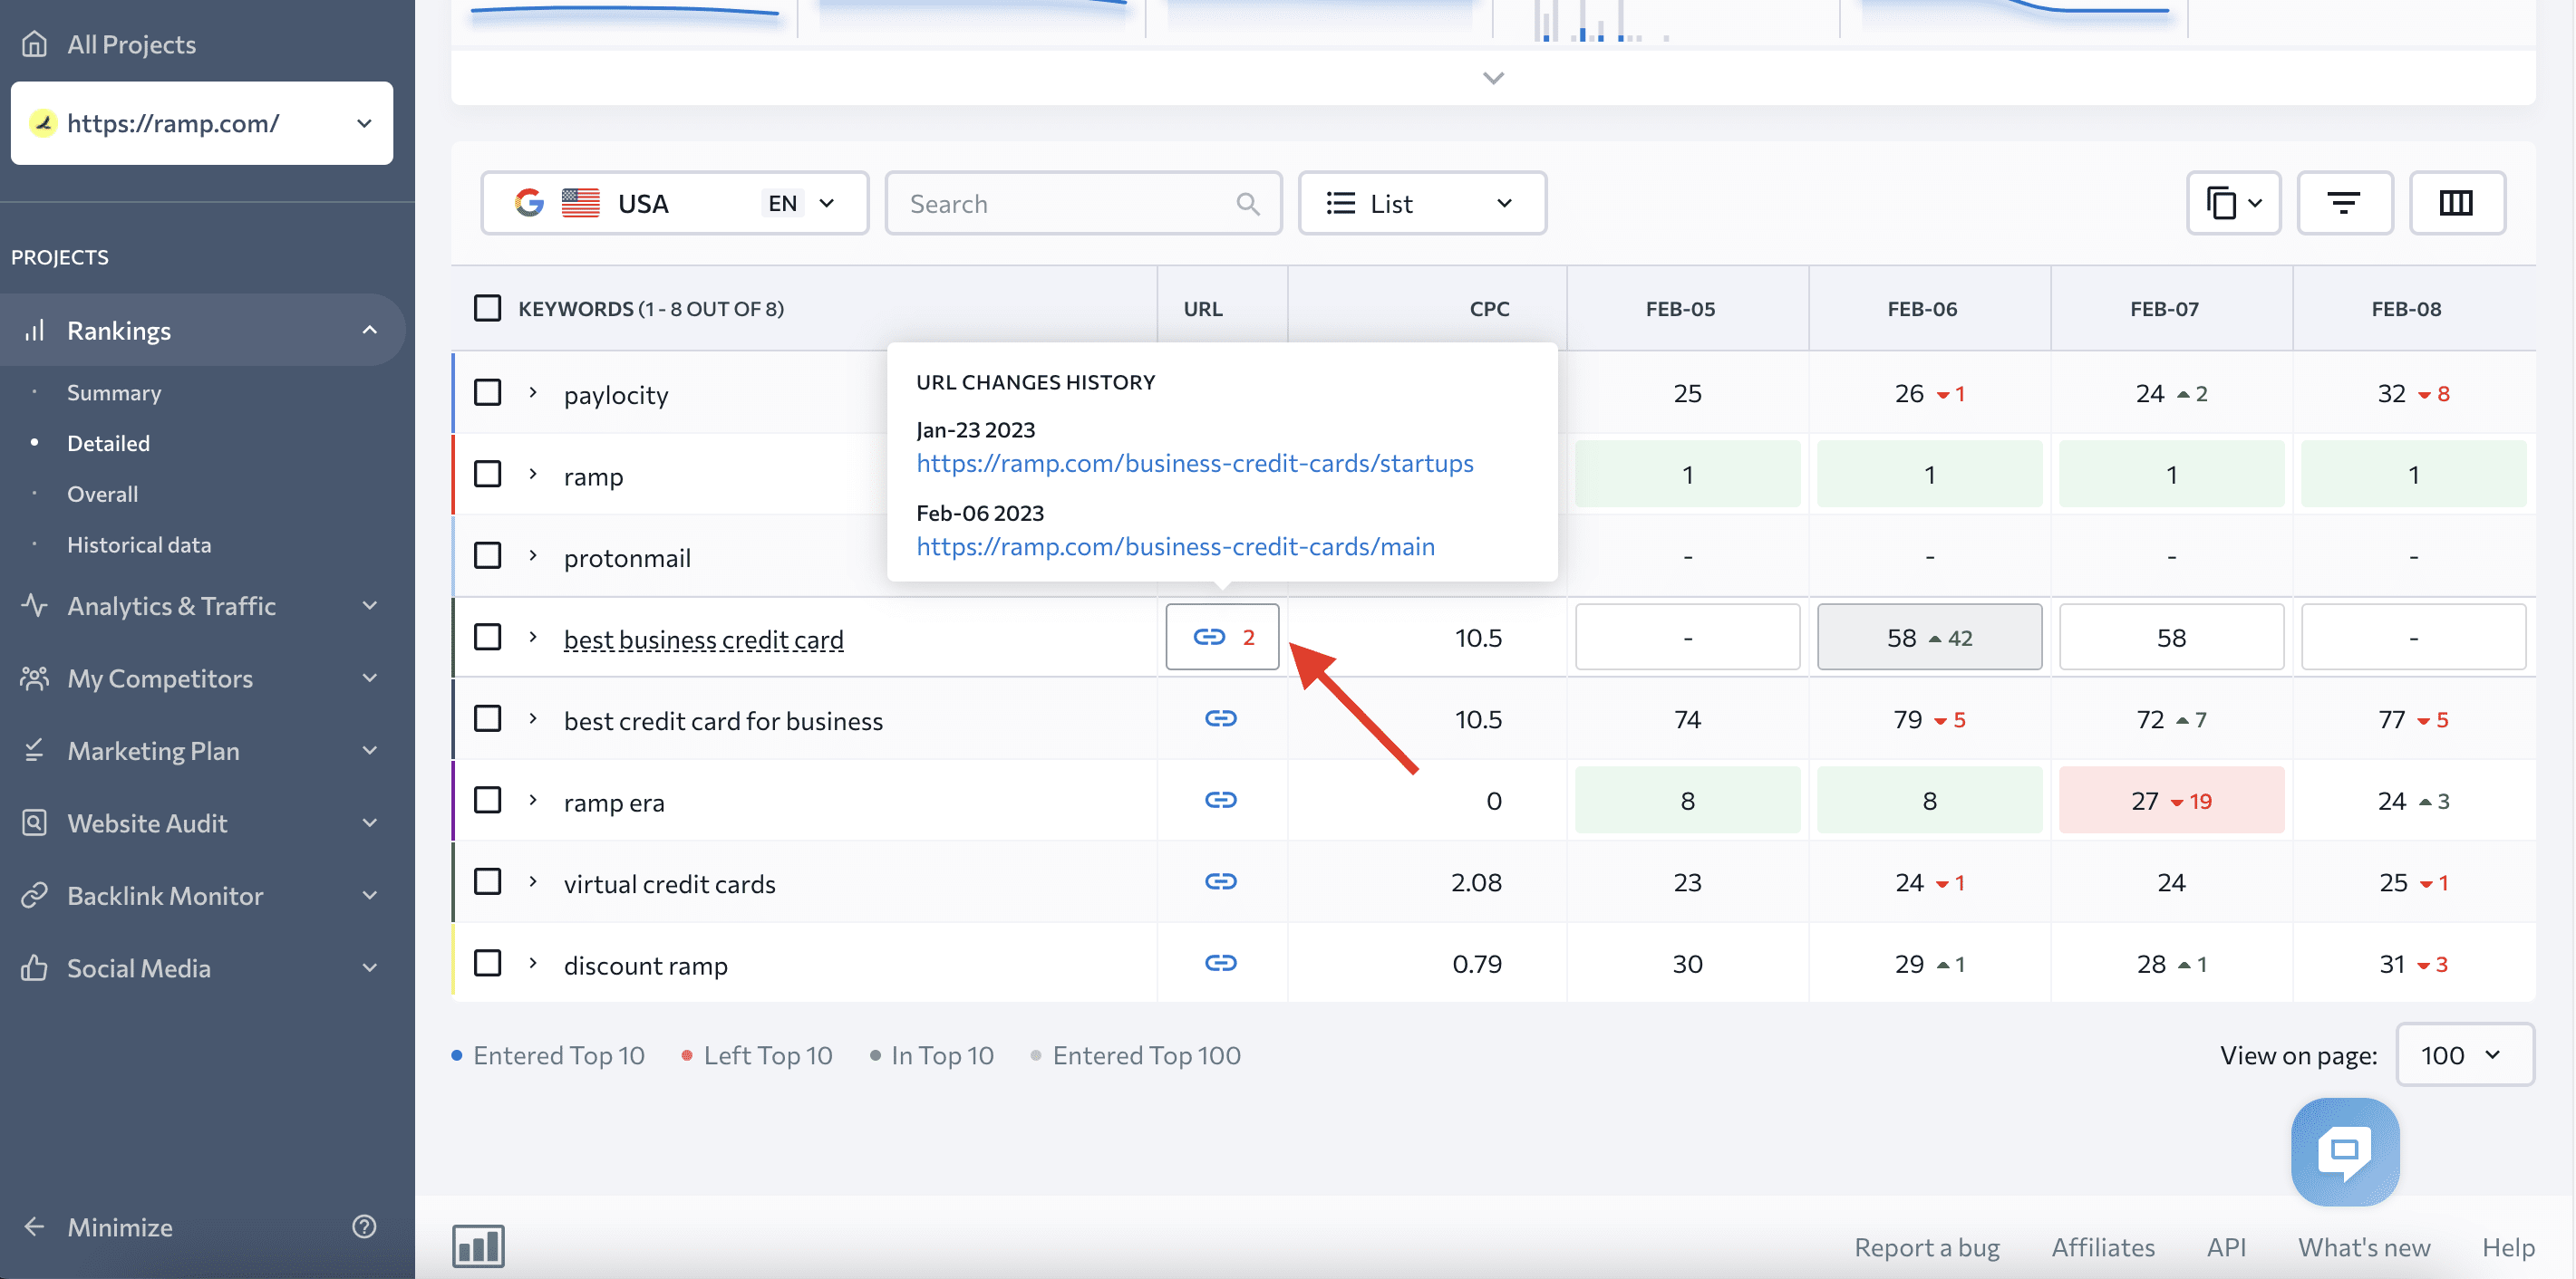Click the URL chain link icon for discount ramp
The width and height of the screenshot is (2576, 1279).
click(x=1221, y=964)
